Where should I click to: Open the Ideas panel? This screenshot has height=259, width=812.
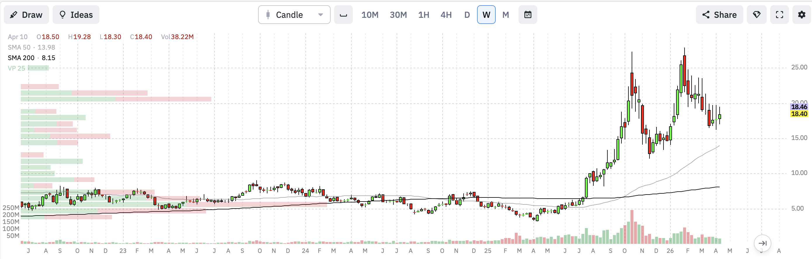coord(76,15)
